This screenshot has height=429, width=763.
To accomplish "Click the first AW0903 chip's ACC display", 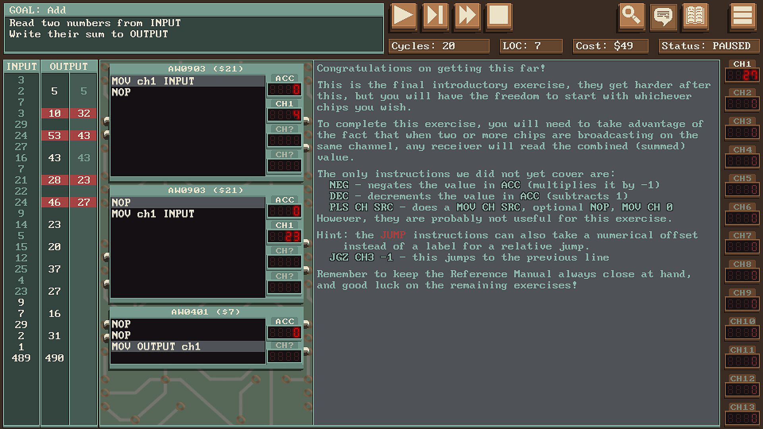I will tap(284, 89).
